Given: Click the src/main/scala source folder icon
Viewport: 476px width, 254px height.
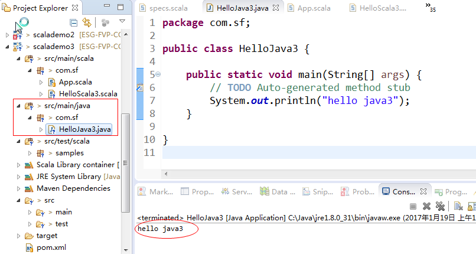Looking at the screenshot, I should [29, 59].
